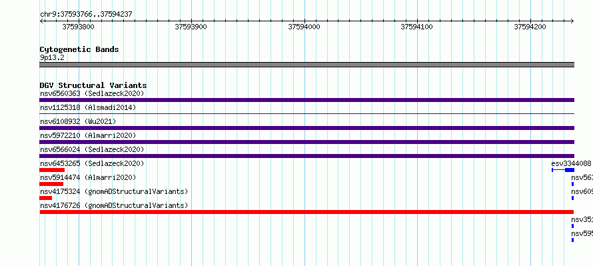Click ruler position 37594000
This screenshot has width=593, height=266.
[x=304, y=27]
